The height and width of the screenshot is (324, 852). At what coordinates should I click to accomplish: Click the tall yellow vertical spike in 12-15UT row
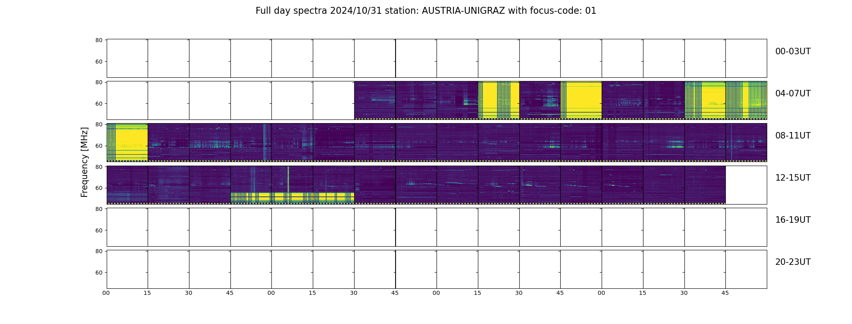[288, 179]
